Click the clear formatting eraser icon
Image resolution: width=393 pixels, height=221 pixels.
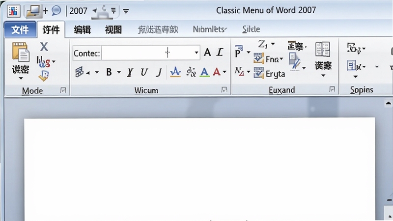[80, 72]
